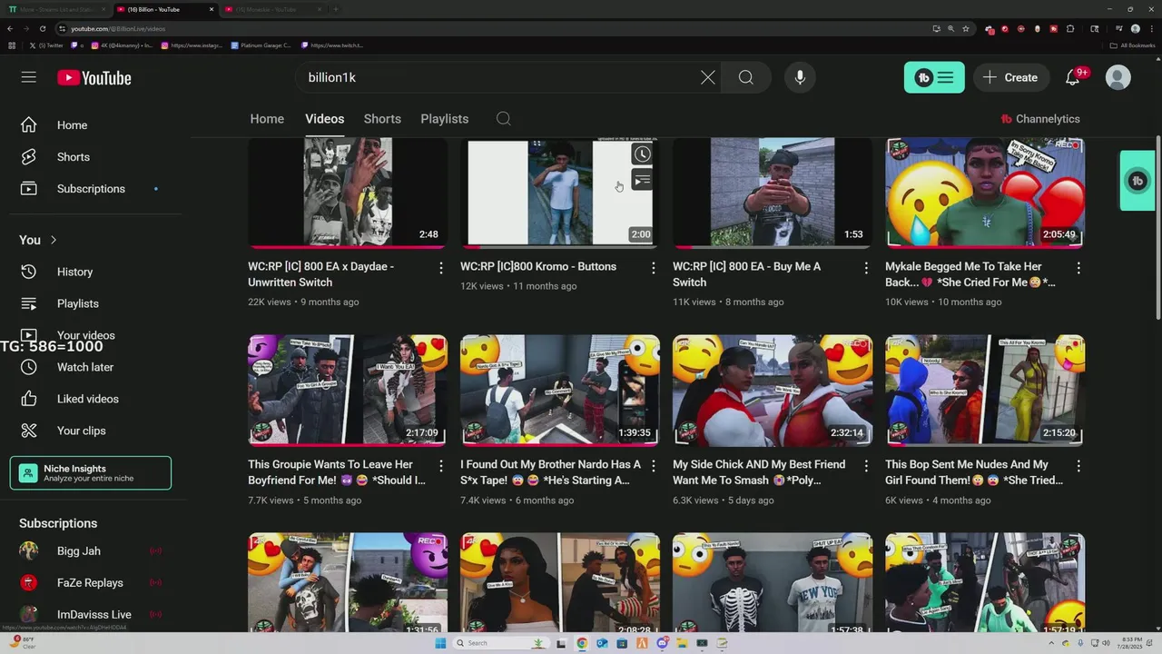Open the teal TubeBuddy toolbar menu

(934, 77)
